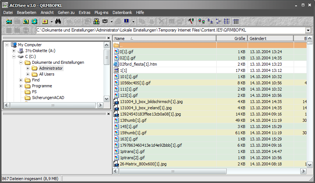Image resolution: width=315 pixels, height=183 pixels.
Task: Open the path address dropdown arrow
Action: coord(308,30)
